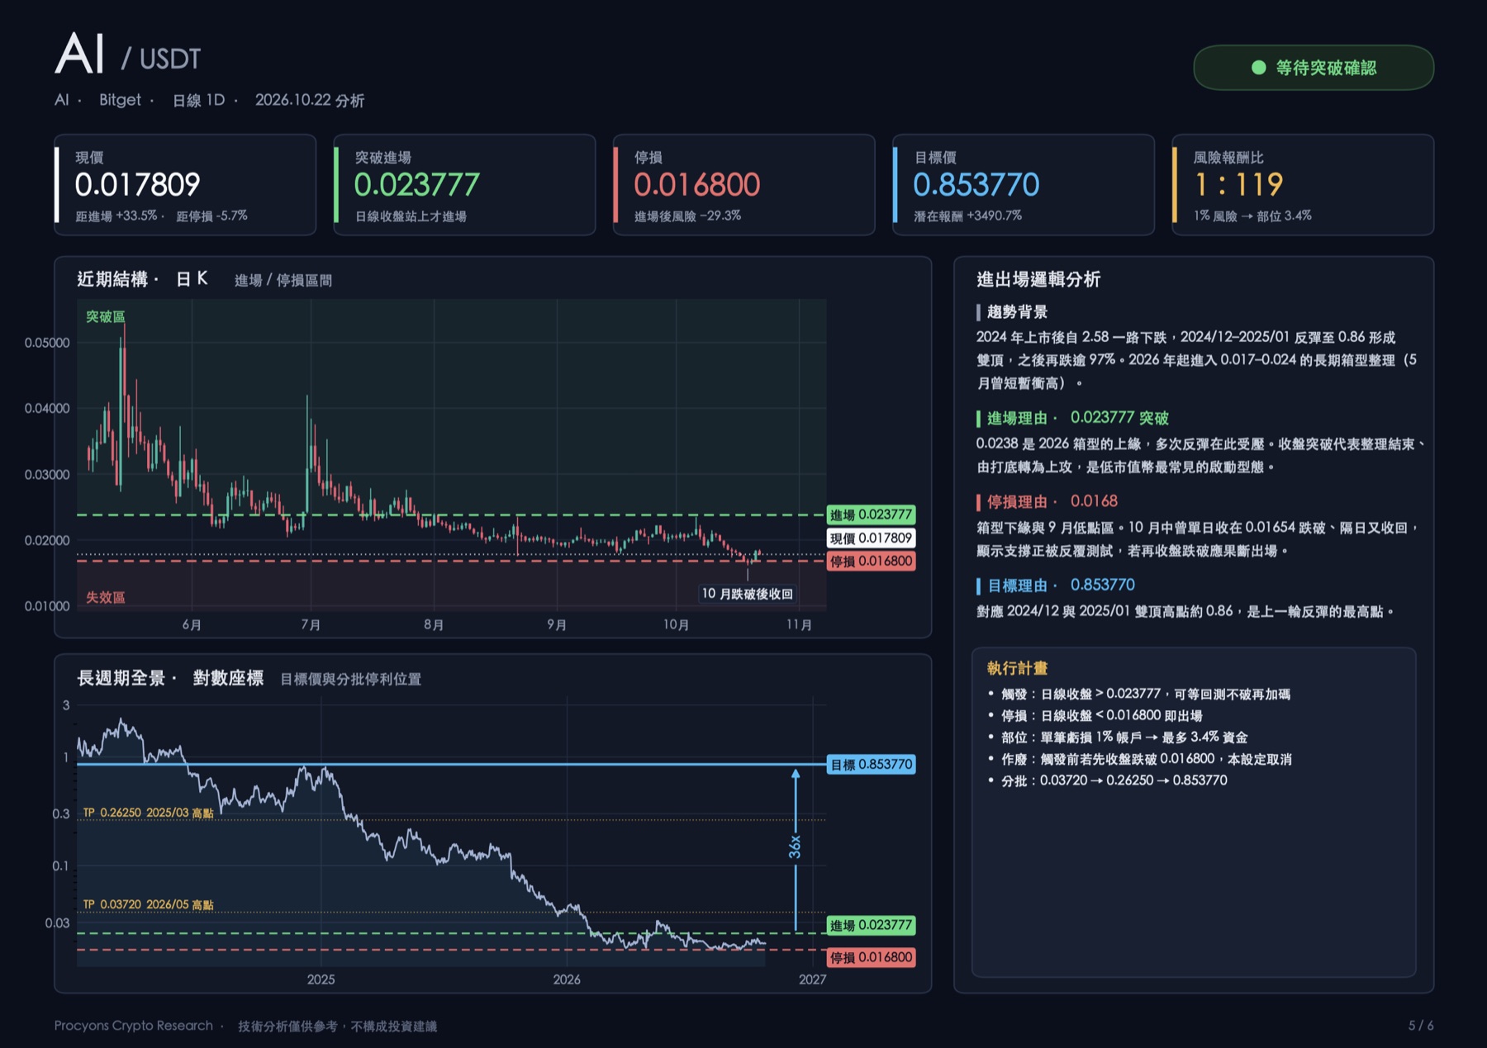Click the 等待突破確認 status badge

[x=1314, y=68]
